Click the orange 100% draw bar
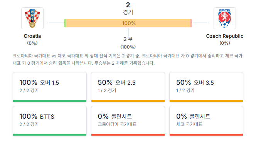The image size is (256, 141). pyautogui.click(x=128, y=23)
